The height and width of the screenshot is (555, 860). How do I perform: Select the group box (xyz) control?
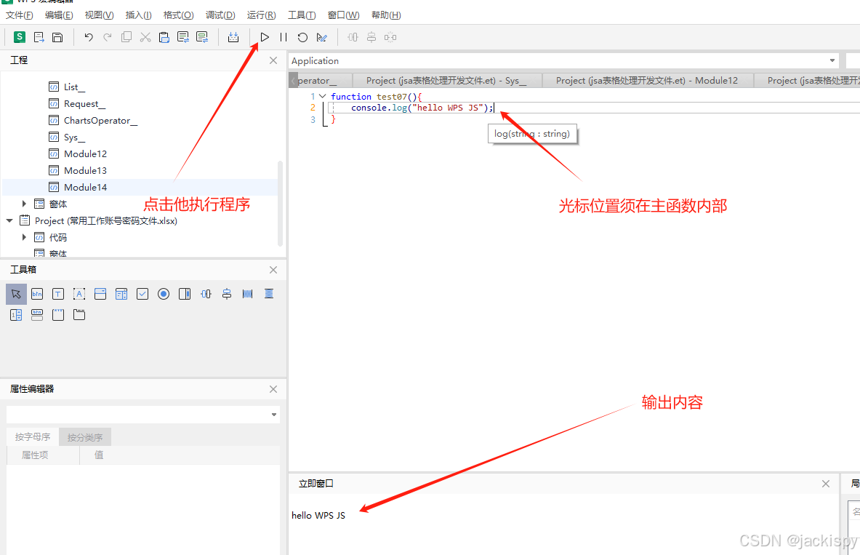coord(58,314)
